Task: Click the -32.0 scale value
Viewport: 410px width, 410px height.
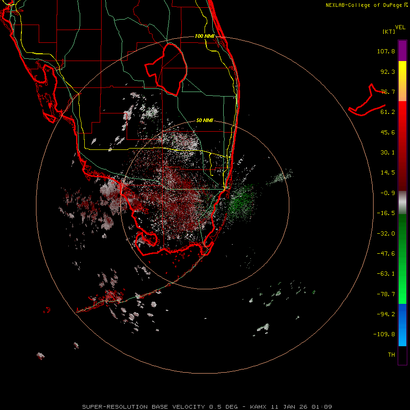Action: (386, 234)
